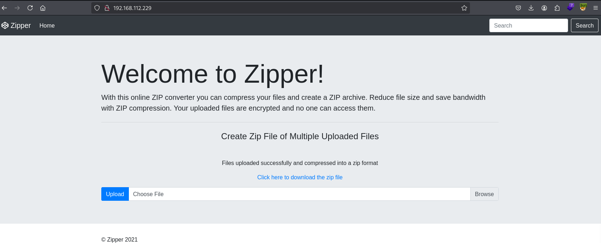This screenshot has width=601, height=243.
Task: Focus the Search text field
Action: point(528,25)
